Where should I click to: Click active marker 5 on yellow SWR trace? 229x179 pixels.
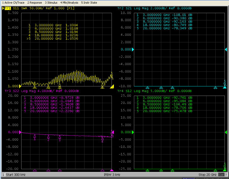click(x=112, y=76)
